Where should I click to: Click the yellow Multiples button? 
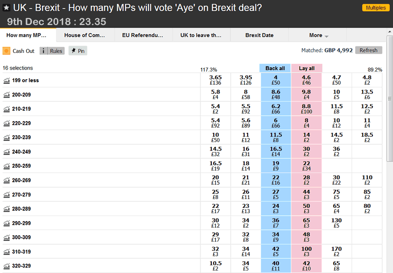(x=375, y=8)
